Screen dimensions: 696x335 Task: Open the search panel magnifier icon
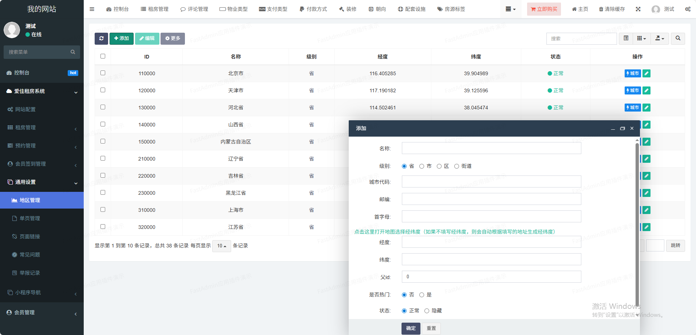point(678,39)
